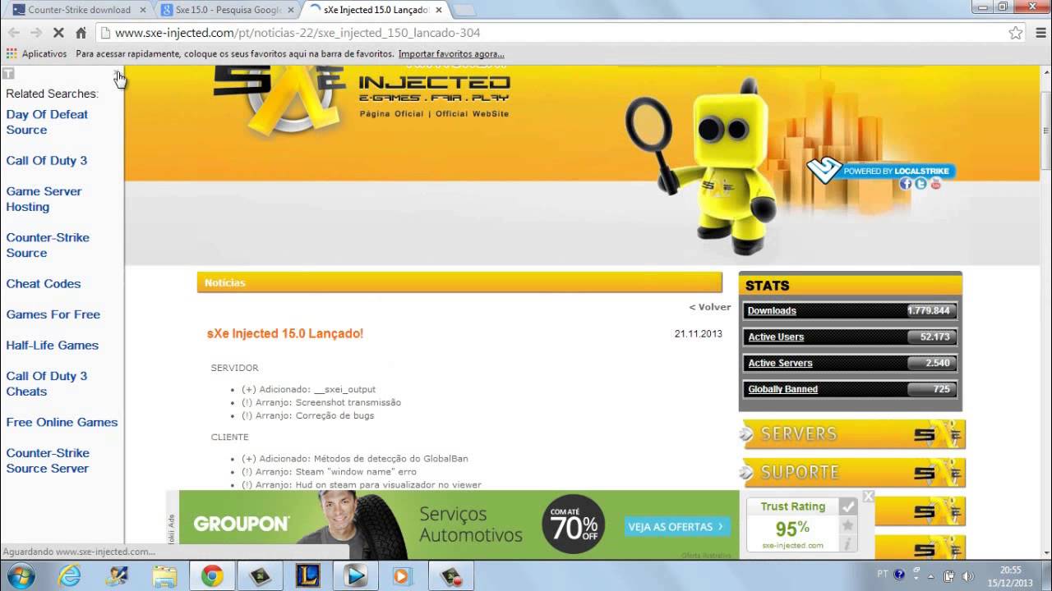Viewport: 1052px width, 591px height.
Task: Stop loading the page
Action: pos(58,33)
